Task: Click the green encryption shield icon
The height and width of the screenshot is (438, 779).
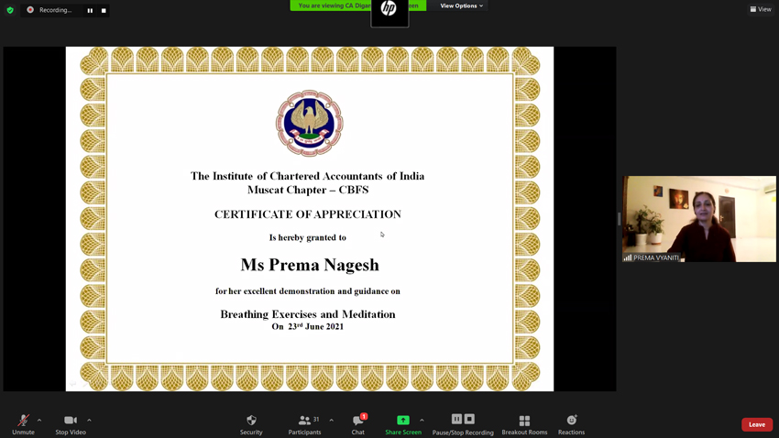Action: click(10, 10)
